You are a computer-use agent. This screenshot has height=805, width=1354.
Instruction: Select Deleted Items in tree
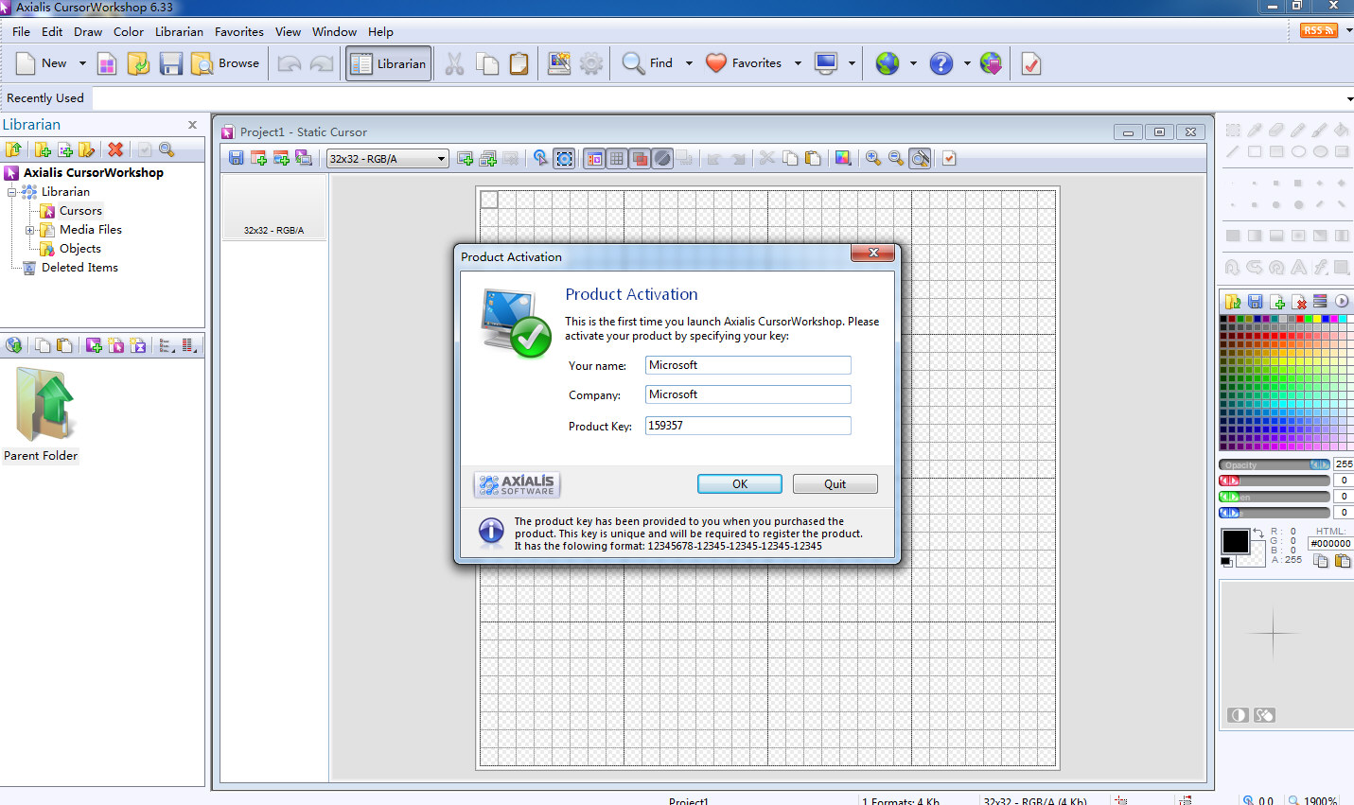[x=79, y=268]
